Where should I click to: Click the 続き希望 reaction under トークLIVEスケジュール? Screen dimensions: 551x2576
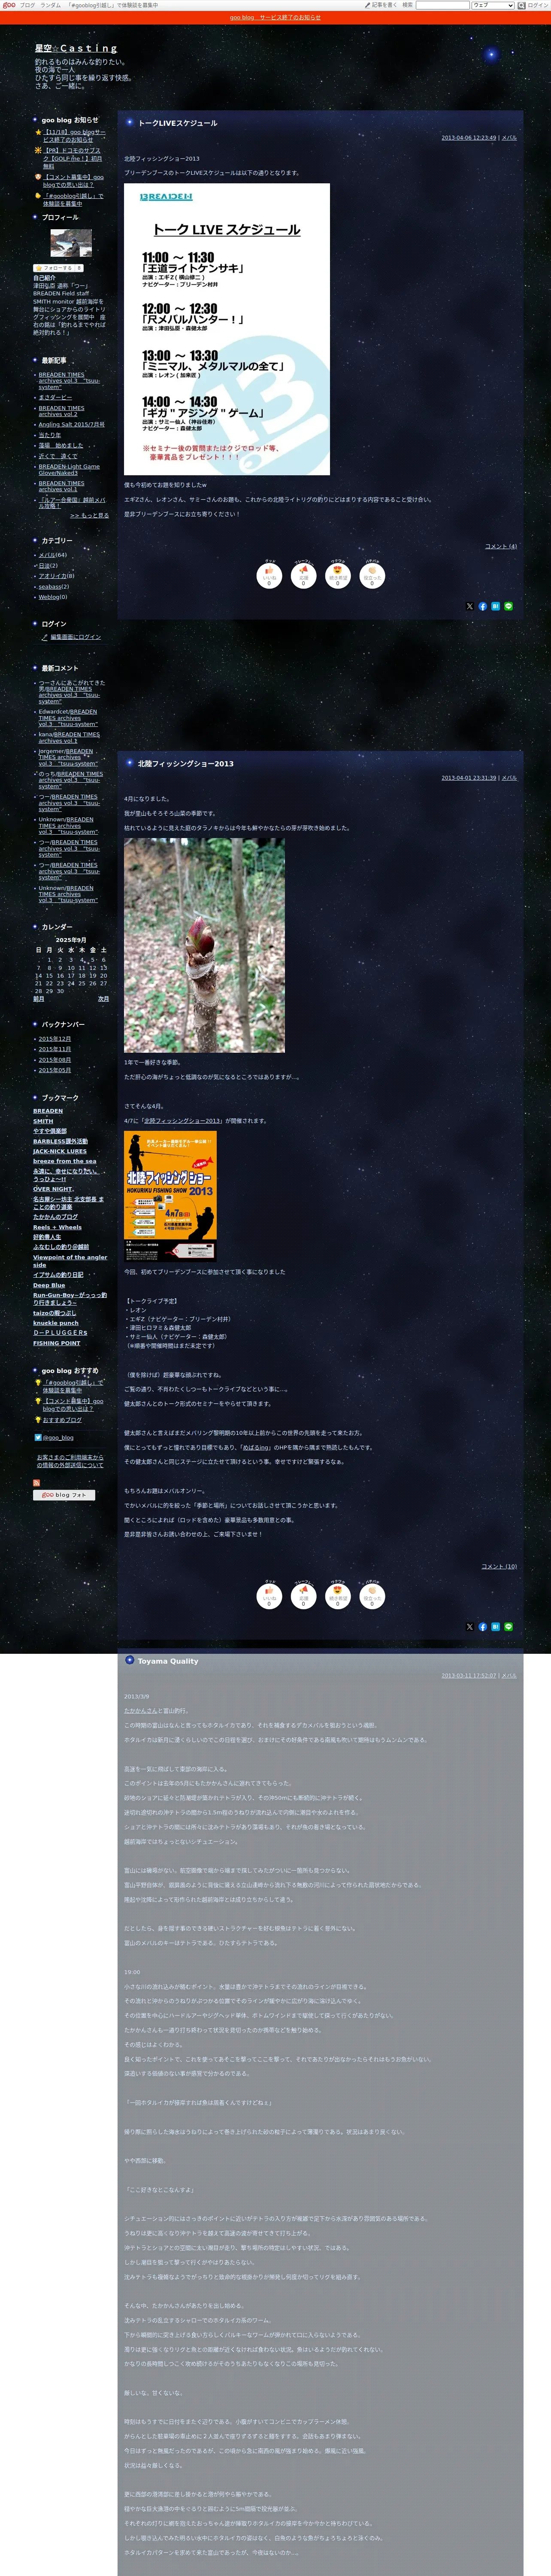pyautogui.click(x=338, y=575)
